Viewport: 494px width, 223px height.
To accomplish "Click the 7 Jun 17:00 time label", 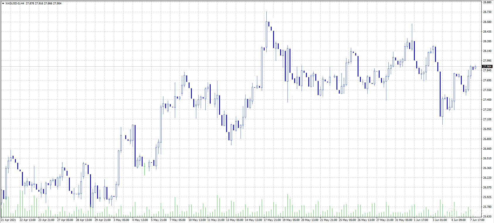I will point(477,220).
